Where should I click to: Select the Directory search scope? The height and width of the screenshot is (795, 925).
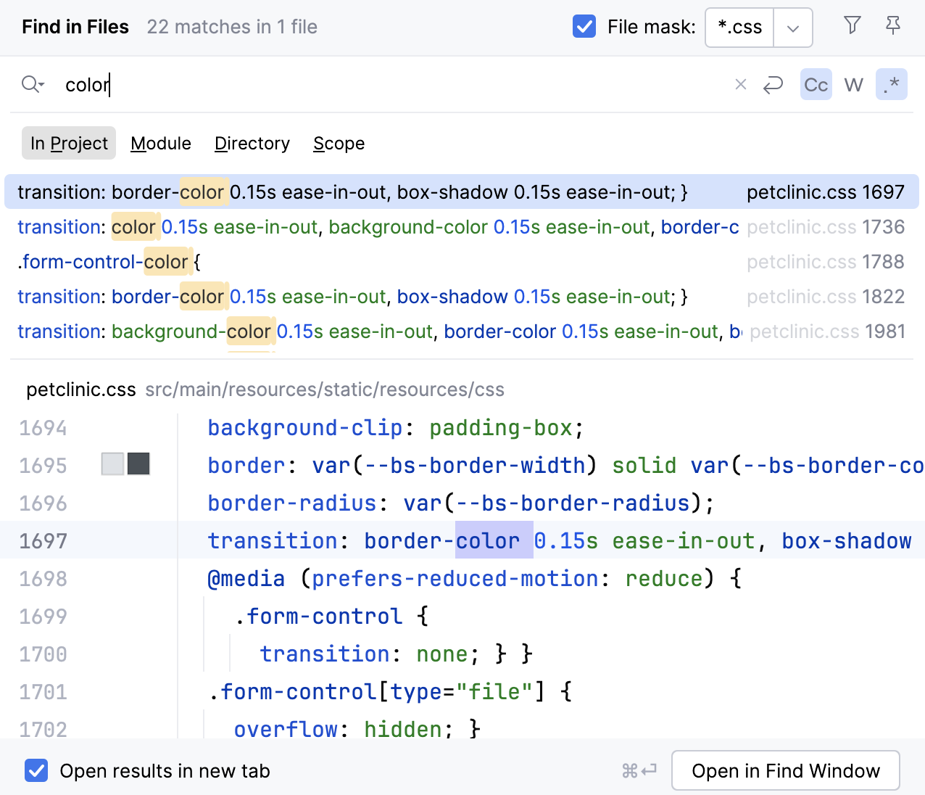tap(252, 143)
